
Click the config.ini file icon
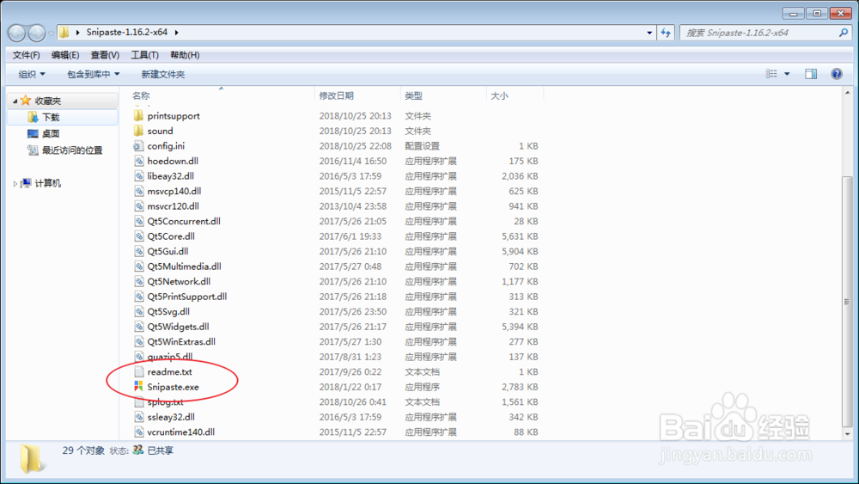point(138,146)
